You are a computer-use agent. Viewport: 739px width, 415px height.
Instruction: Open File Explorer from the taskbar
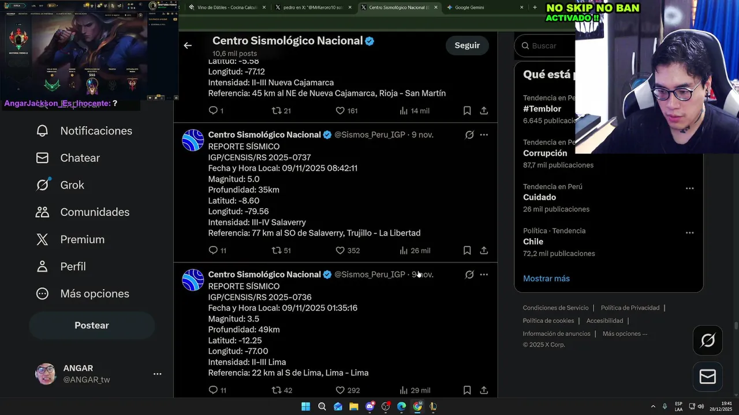tap(354, 406)
